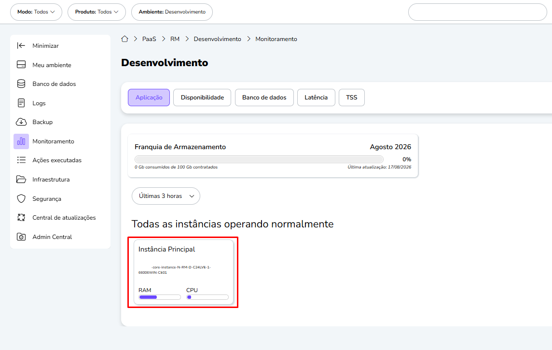This screenshot has width=552, height=350.
Task: Go to home via breadcrumb house icon
Action: pyautogui.click(x=124, y=39)
